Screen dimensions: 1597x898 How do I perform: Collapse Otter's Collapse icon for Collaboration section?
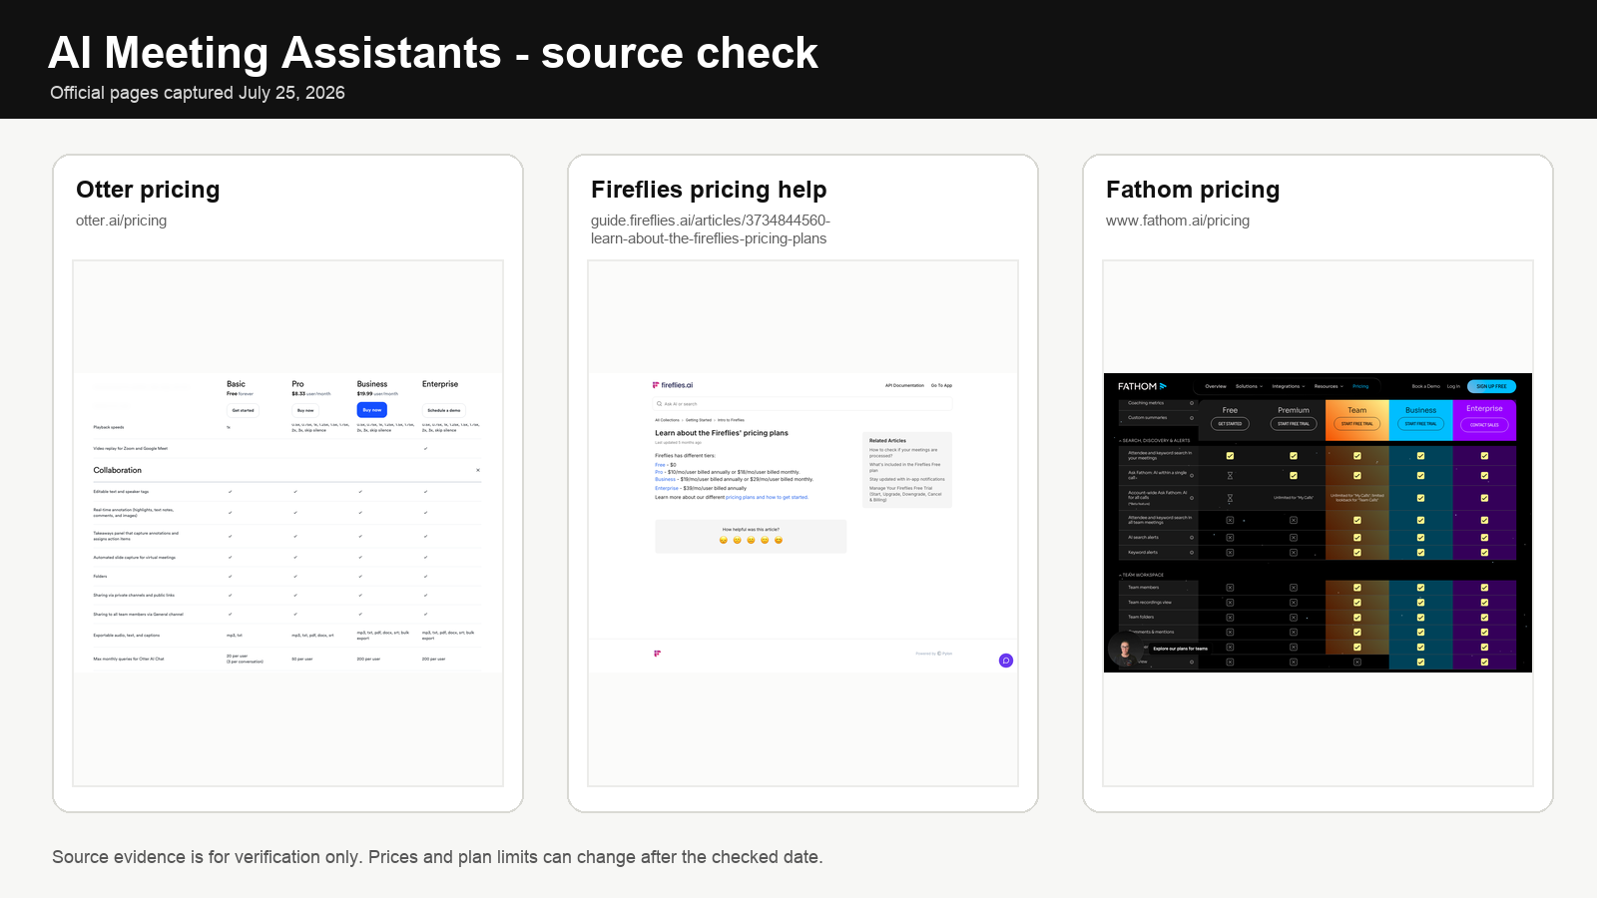coord(478,470)
